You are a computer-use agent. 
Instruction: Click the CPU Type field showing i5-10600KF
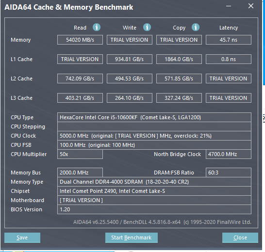154,117
